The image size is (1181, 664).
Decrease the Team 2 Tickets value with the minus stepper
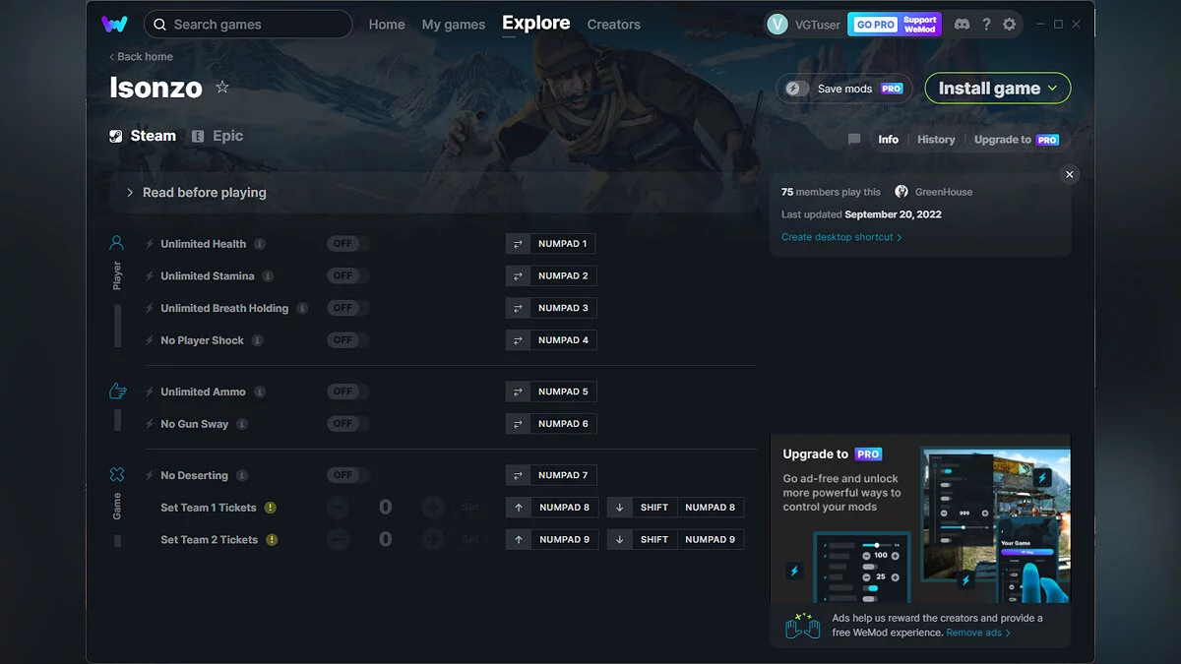pos(338,540)
